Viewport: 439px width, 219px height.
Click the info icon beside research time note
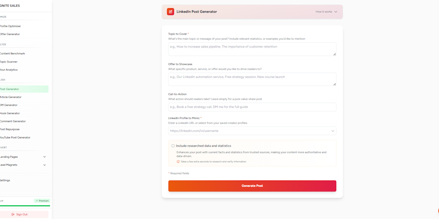(x=178, y=161)
